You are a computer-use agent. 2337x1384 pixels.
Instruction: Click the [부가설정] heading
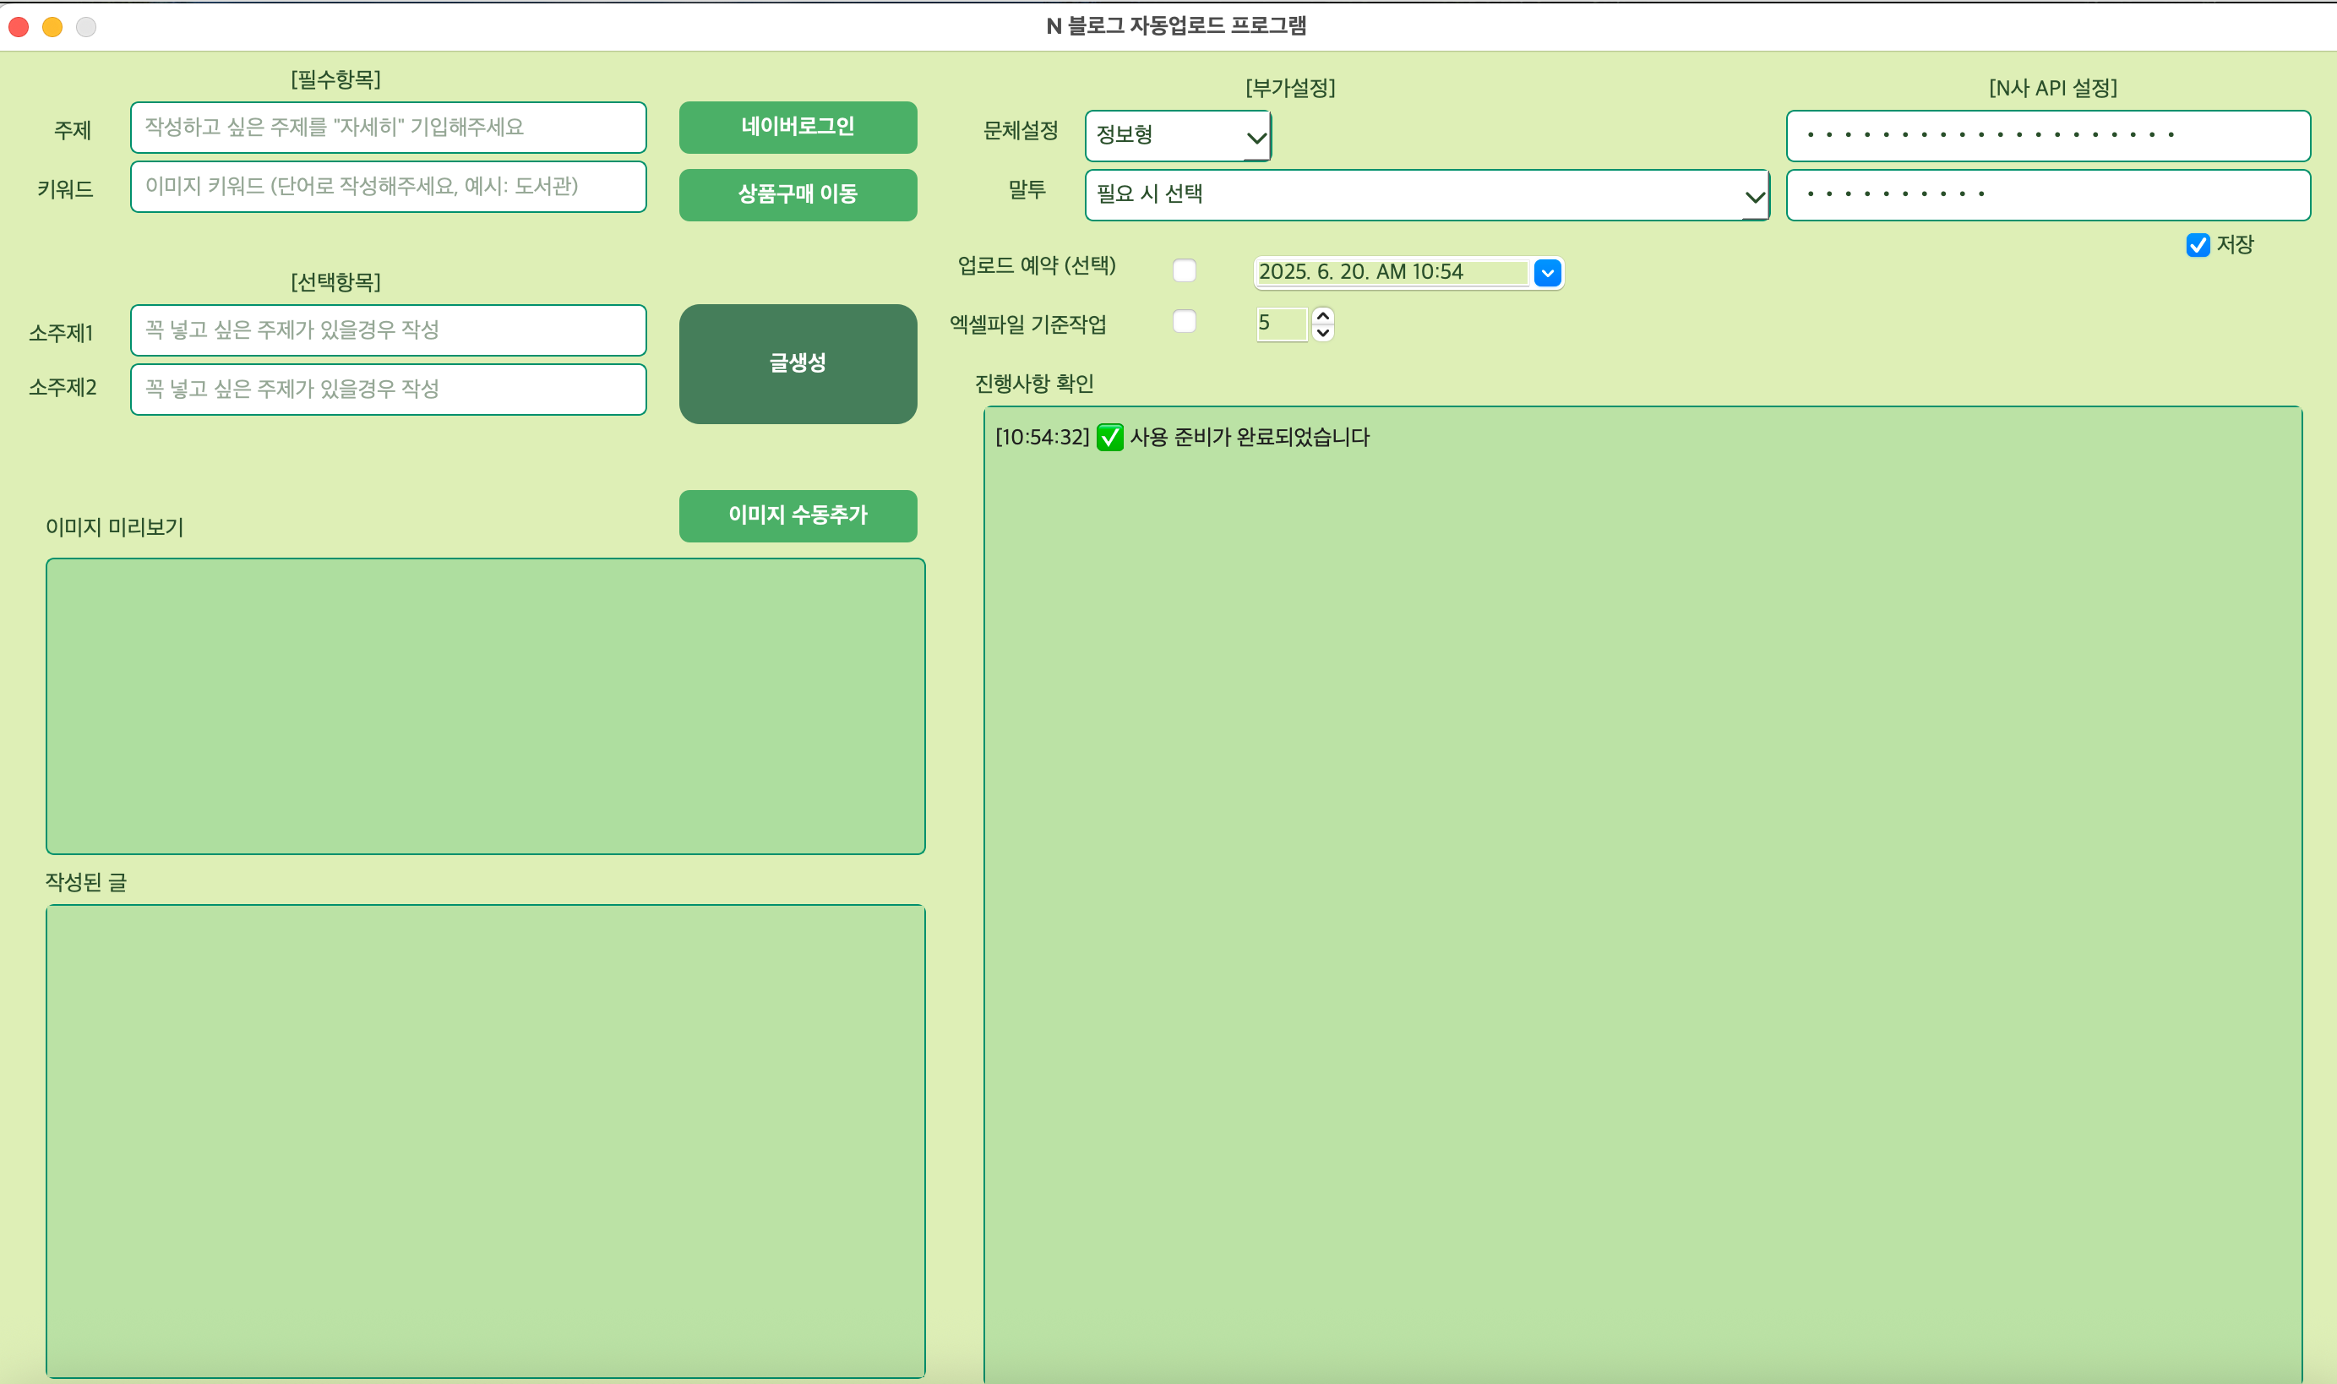click(1289, 88)
